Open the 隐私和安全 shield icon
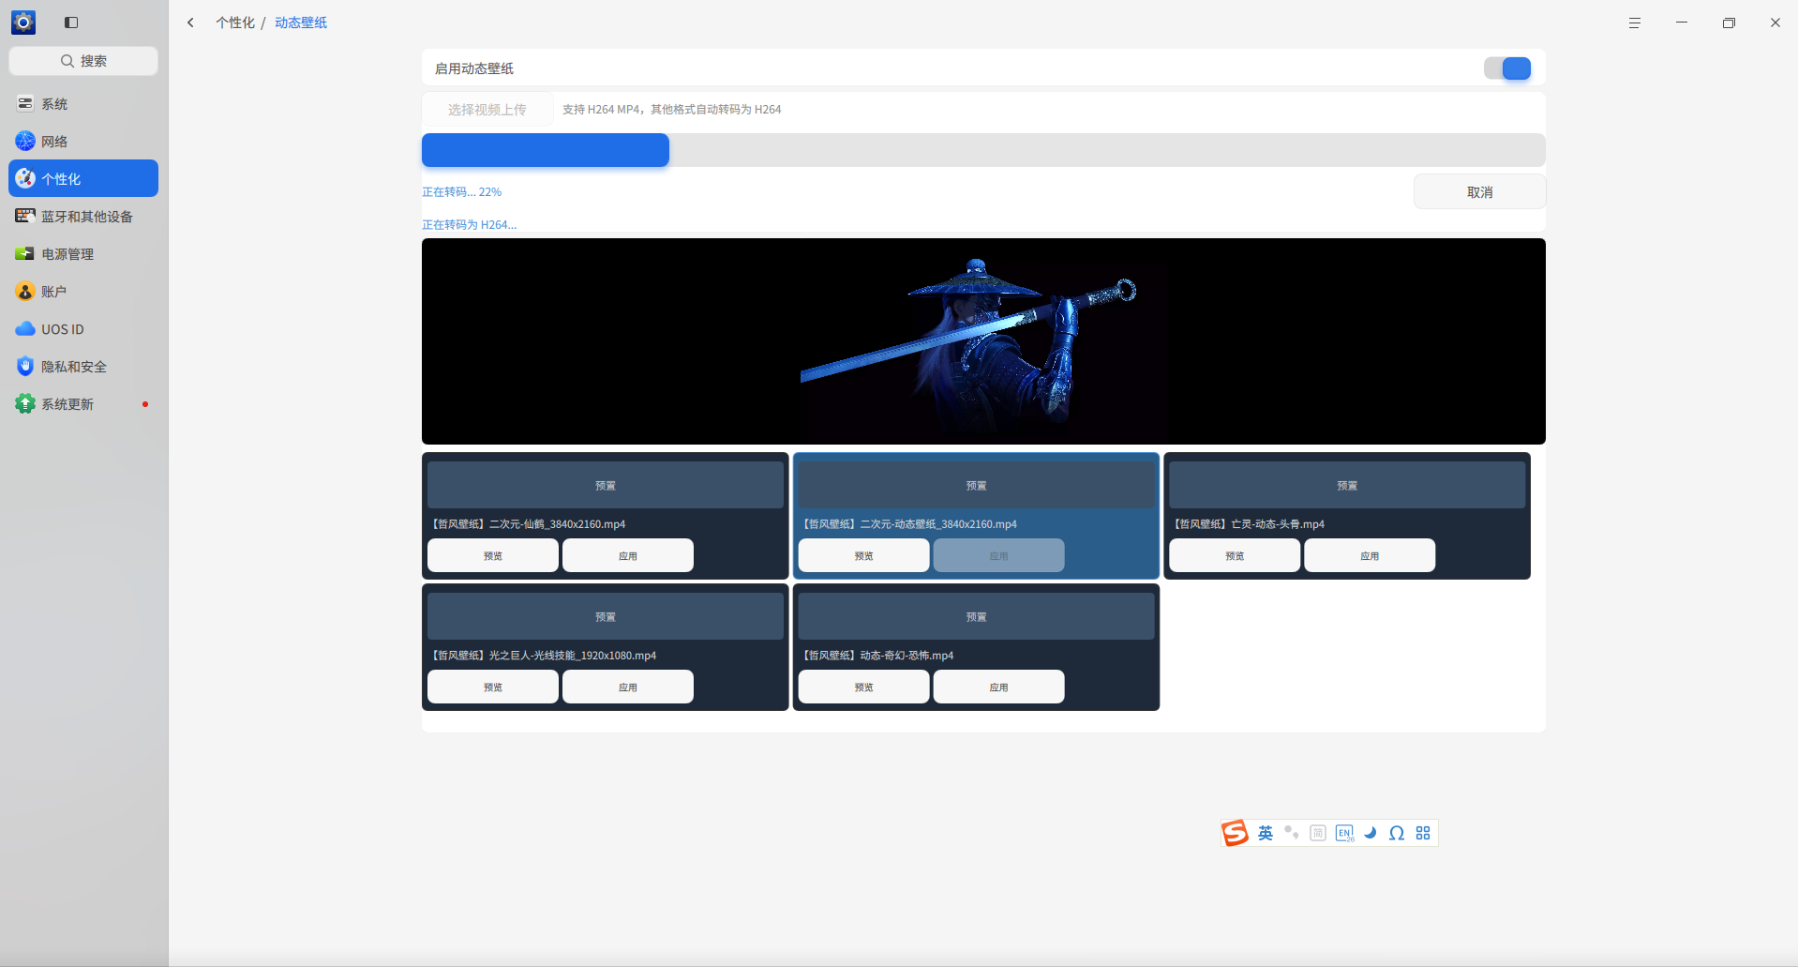The height and width of the screenshot is (967, 1798). [x=25, y=366]
